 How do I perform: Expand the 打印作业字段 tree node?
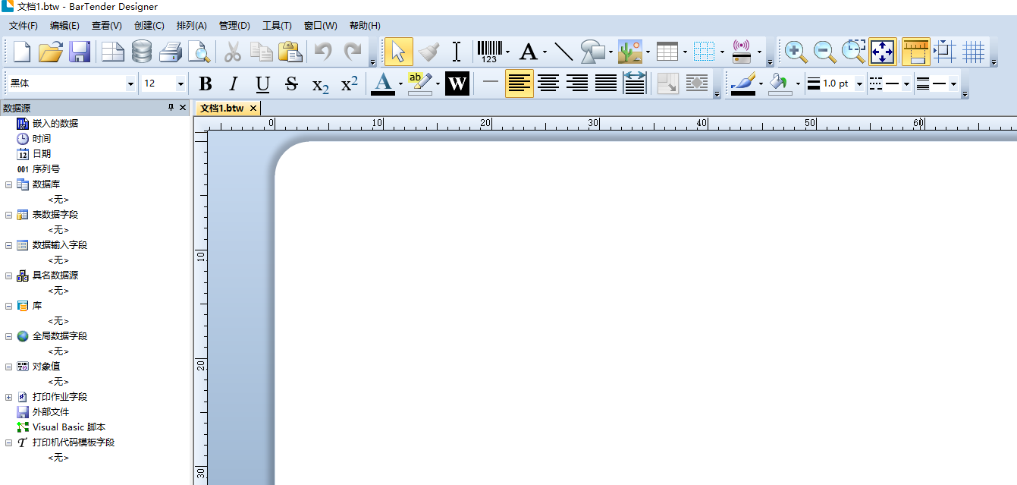pyautogui.click(x=8, y=397)
